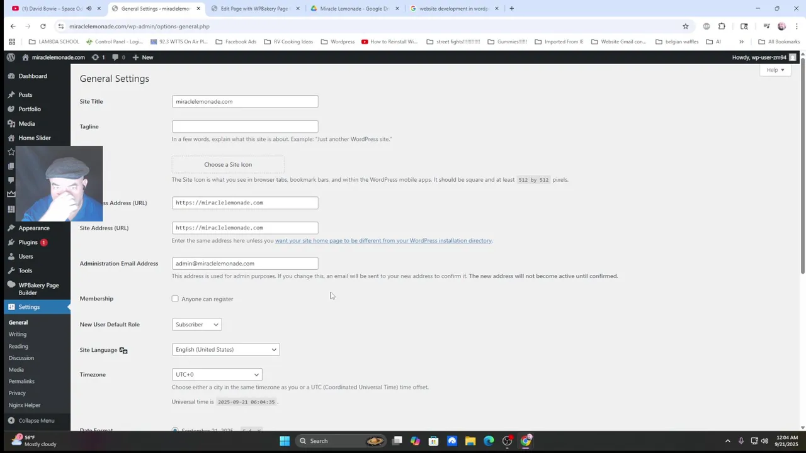
Task: Open the different home page directory link
Action: click(x=383, y=240)
